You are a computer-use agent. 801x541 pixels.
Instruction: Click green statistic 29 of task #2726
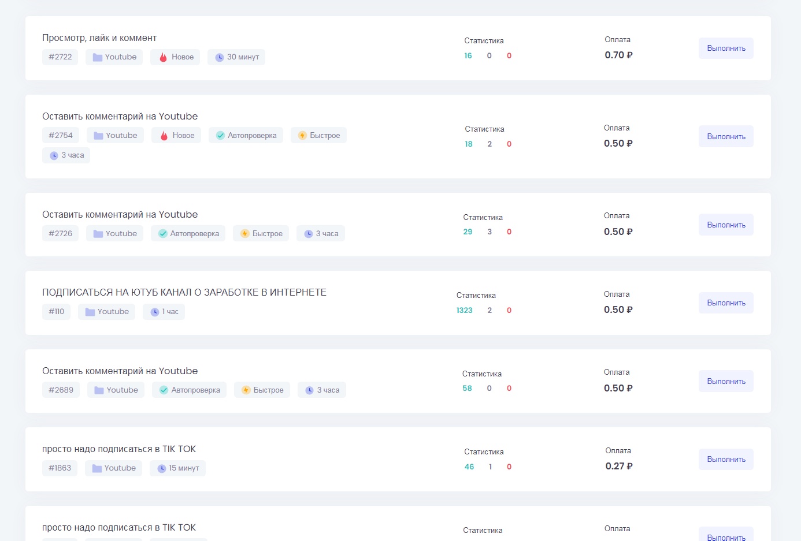pyautogui.click(x=468, y=232)
